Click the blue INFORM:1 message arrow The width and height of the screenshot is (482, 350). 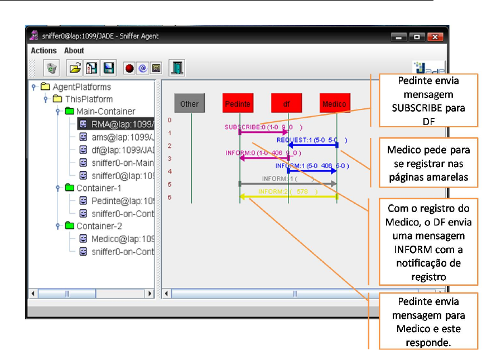click(x=312, y=171)
